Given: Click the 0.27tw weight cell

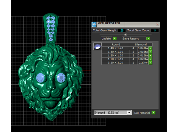Looking at the screenshot, I should (x=143, y=63).
